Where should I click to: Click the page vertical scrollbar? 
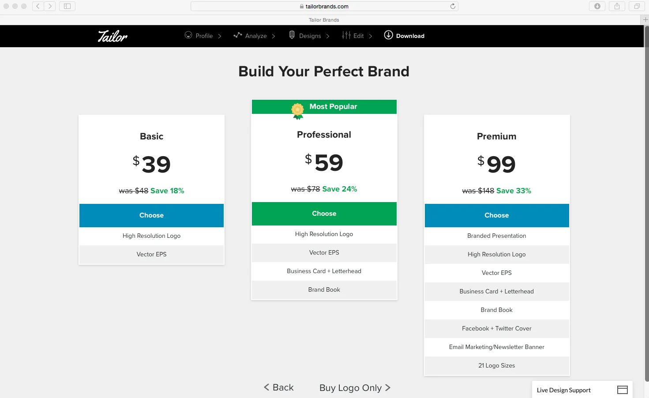647,203
